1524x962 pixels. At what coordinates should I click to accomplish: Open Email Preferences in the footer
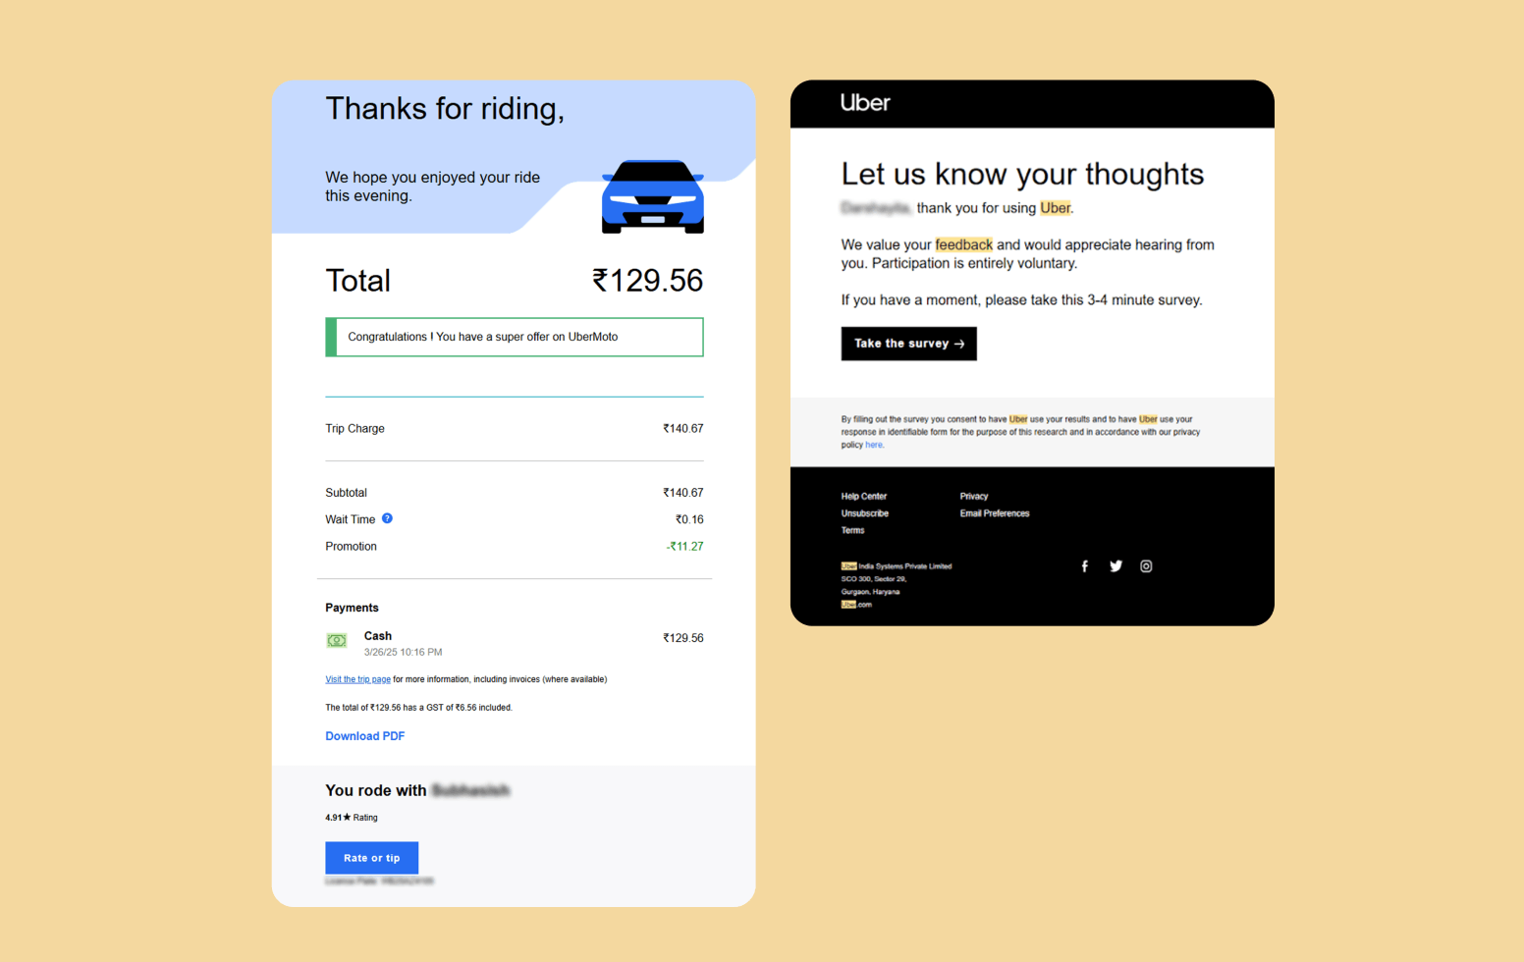[995, 513]
